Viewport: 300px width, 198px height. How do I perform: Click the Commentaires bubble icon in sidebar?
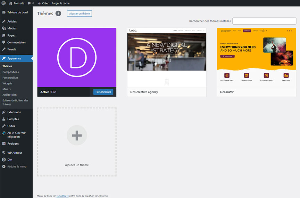coord(4,42)
